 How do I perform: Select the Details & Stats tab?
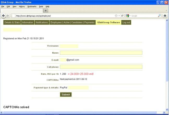point(12,22)
